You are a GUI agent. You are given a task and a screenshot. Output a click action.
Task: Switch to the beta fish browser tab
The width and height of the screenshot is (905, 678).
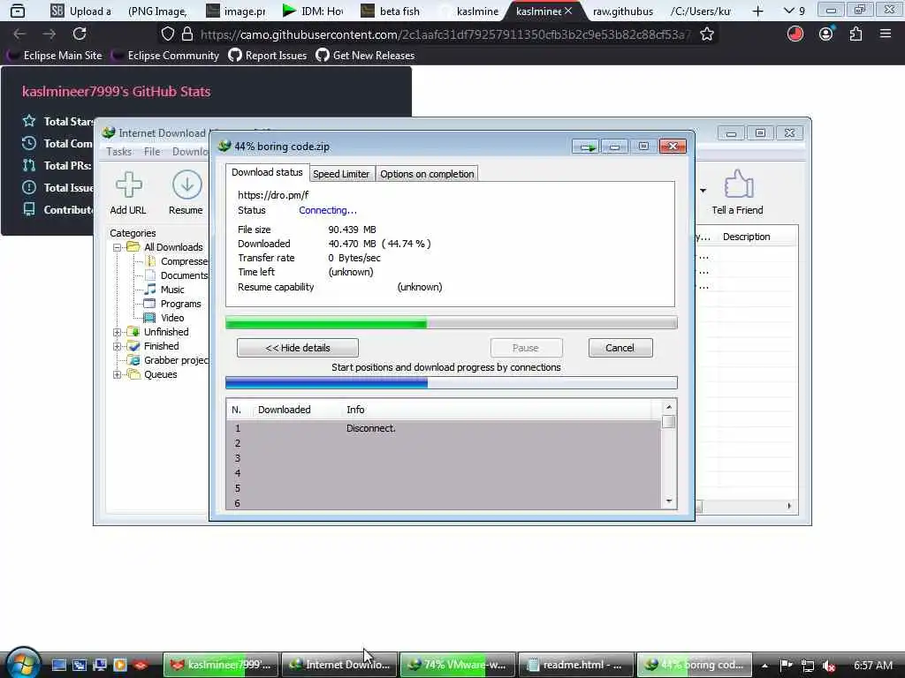pyautogui.click(x=390, y=11)
